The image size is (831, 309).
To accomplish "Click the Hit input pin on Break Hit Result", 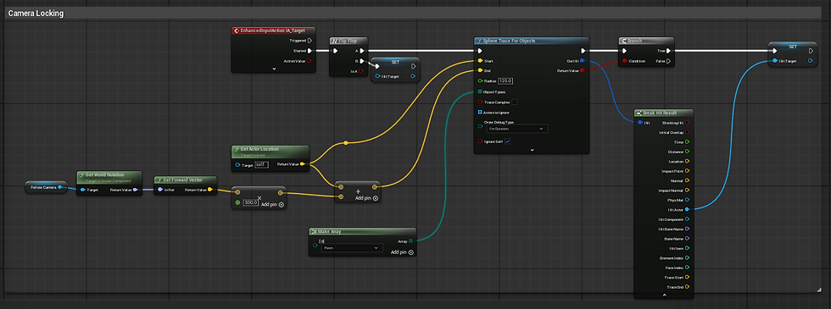I will pyautogui.click(x=640, y=123).
